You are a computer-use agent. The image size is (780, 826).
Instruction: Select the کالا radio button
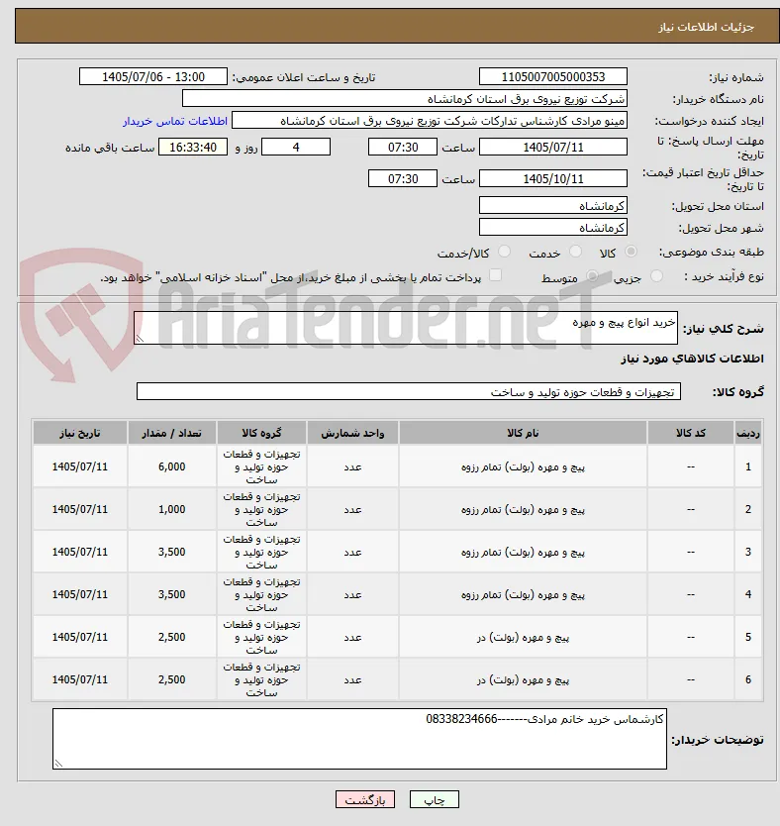631,252
